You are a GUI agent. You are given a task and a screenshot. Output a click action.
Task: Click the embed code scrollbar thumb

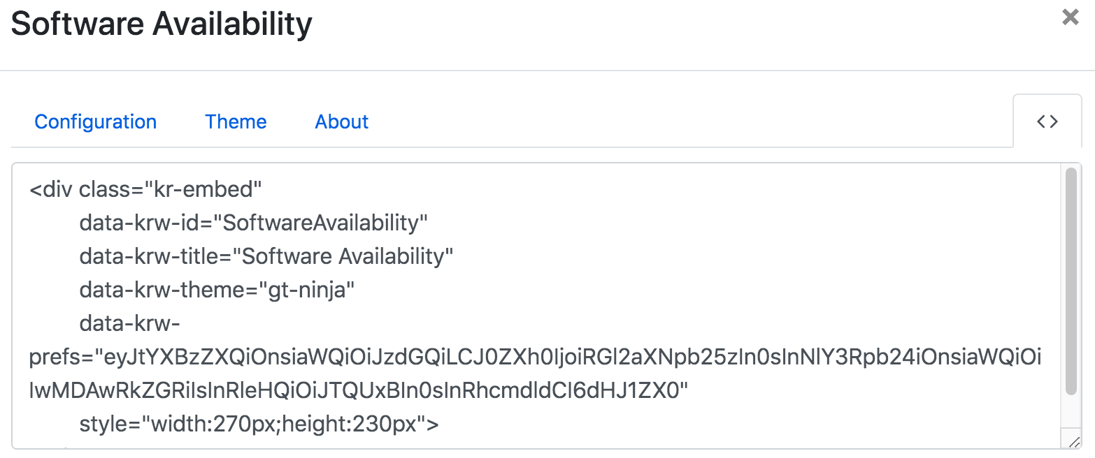pos(1071,279)
